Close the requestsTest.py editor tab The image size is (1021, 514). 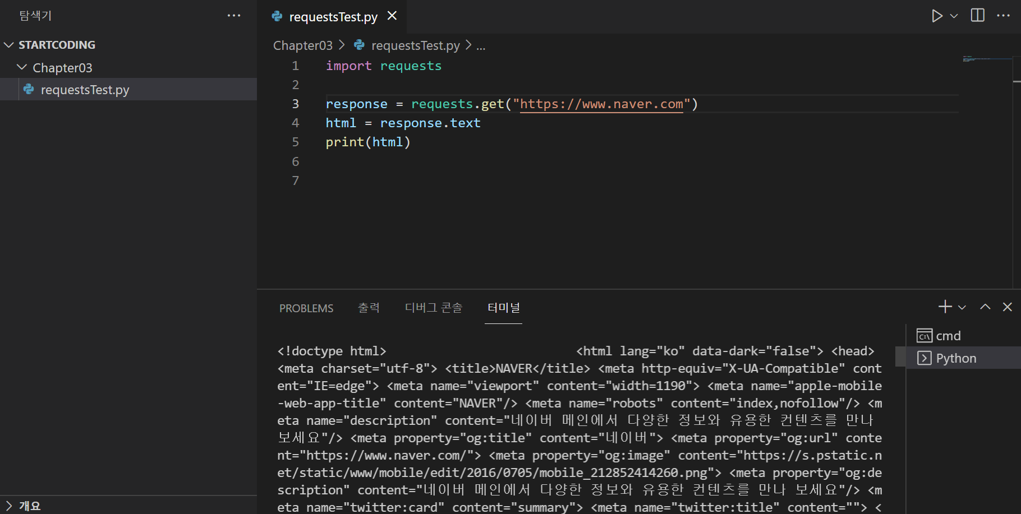[392, 16]
